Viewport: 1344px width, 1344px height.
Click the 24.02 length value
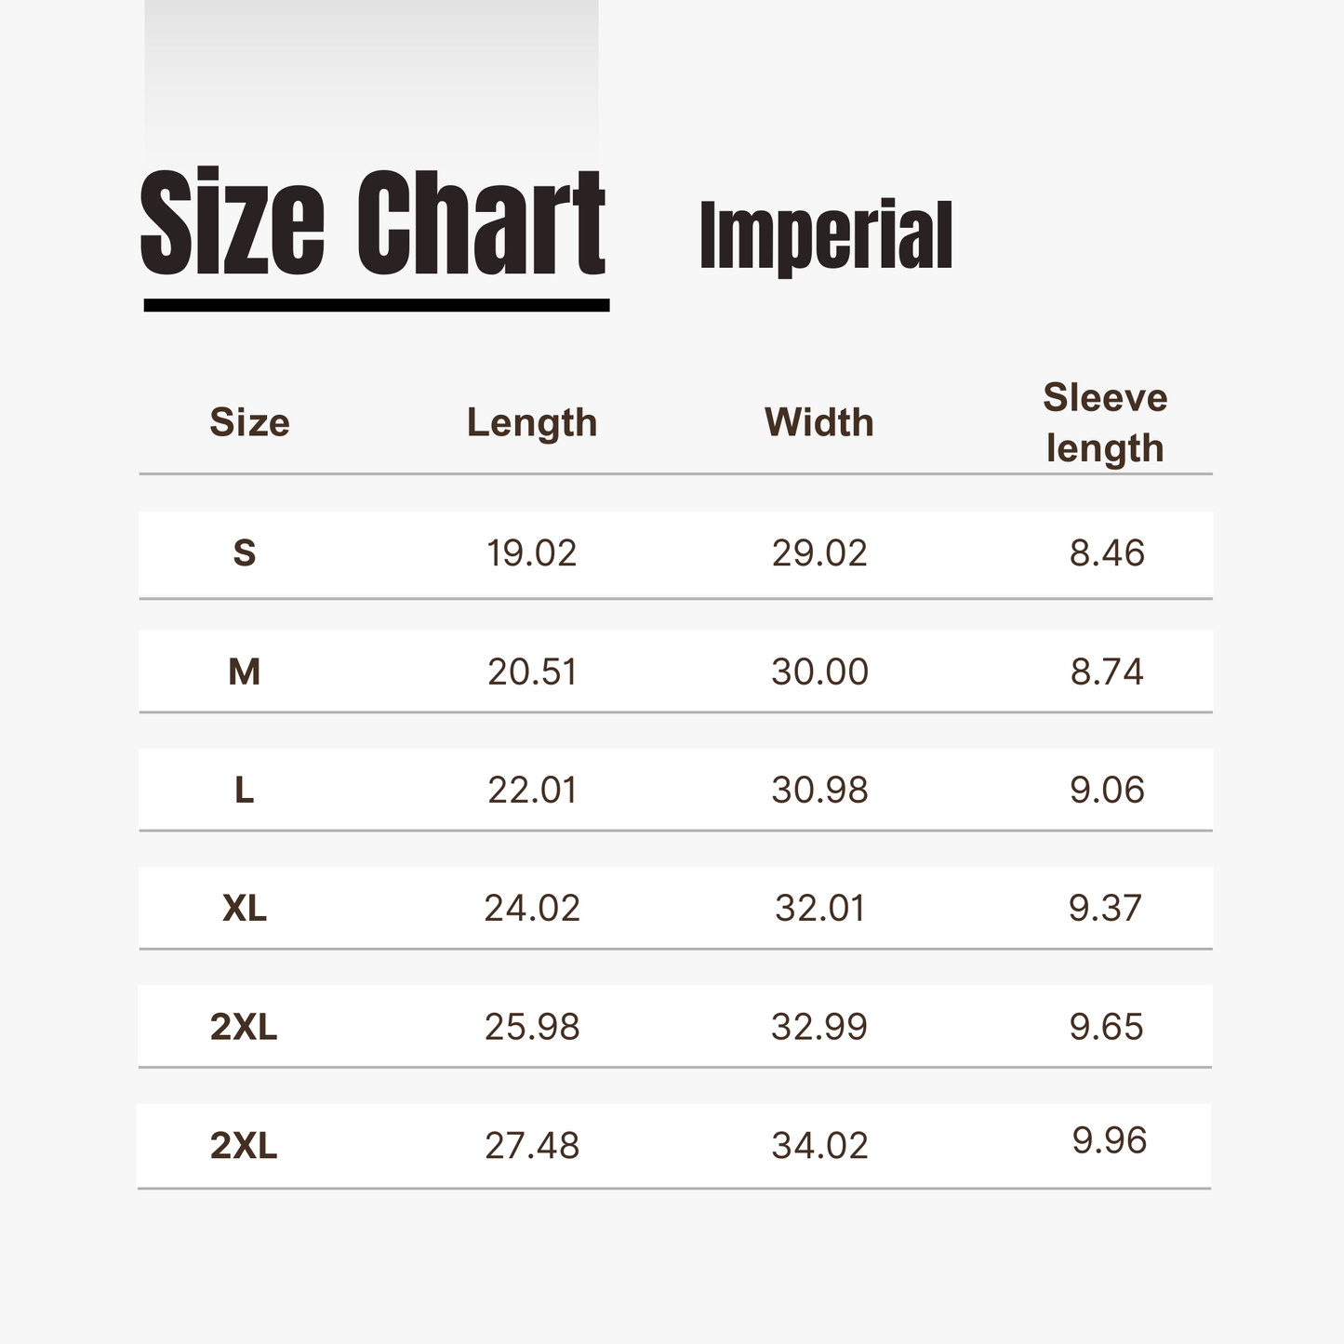pos(532,909)
